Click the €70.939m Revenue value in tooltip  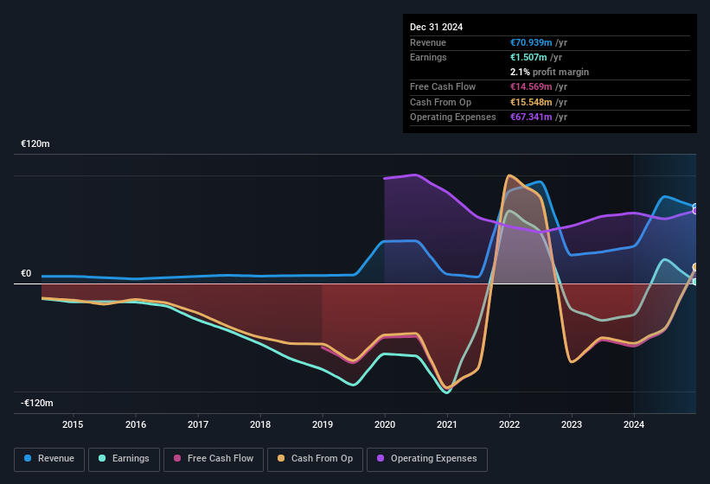531,42
